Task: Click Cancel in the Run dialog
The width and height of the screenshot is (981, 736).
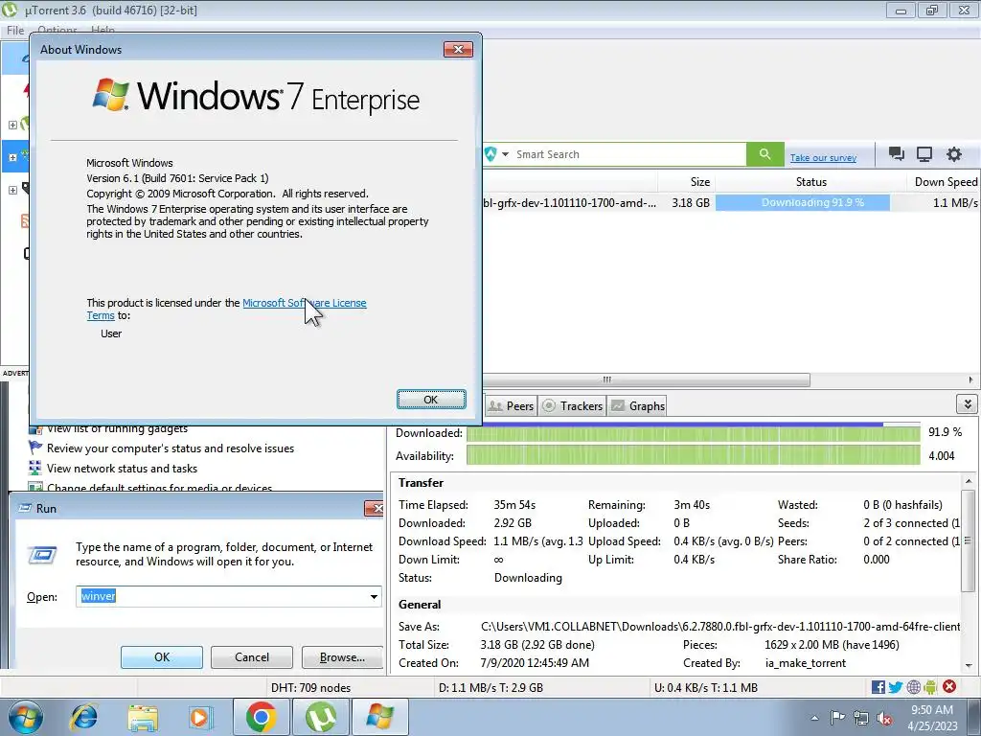Action: pos(252,657)
